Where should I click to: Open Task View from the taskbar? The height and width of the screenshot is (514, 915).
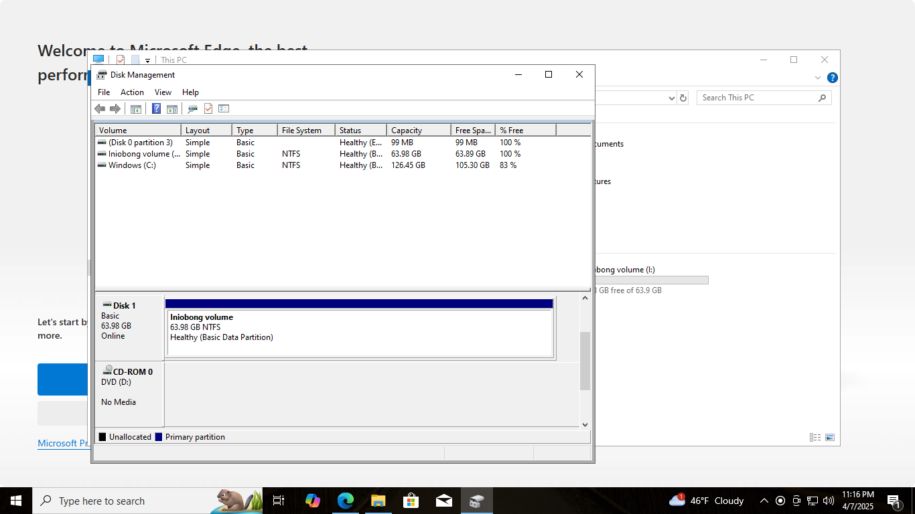click(279, 501)
